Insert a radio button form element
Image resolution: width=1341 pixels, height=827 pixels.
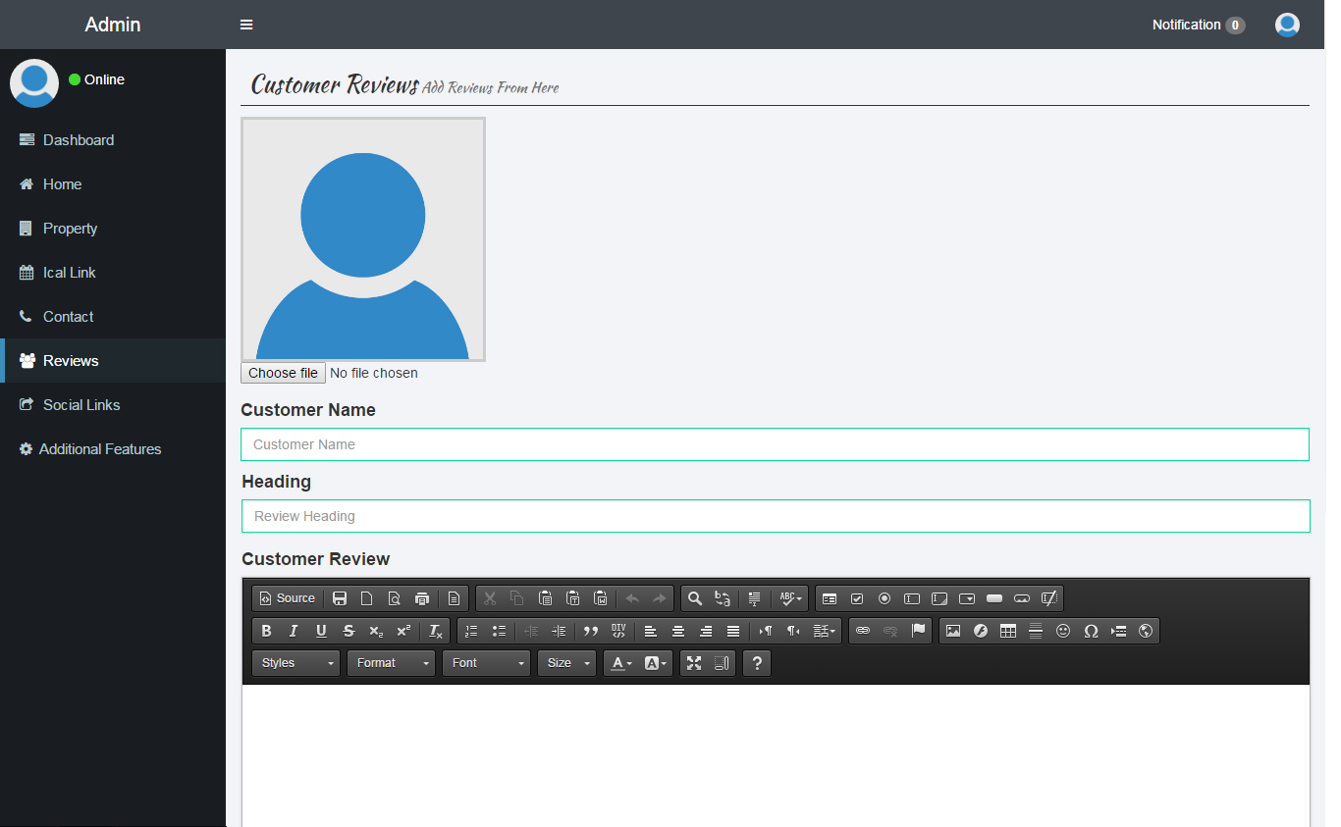[885, 598]
